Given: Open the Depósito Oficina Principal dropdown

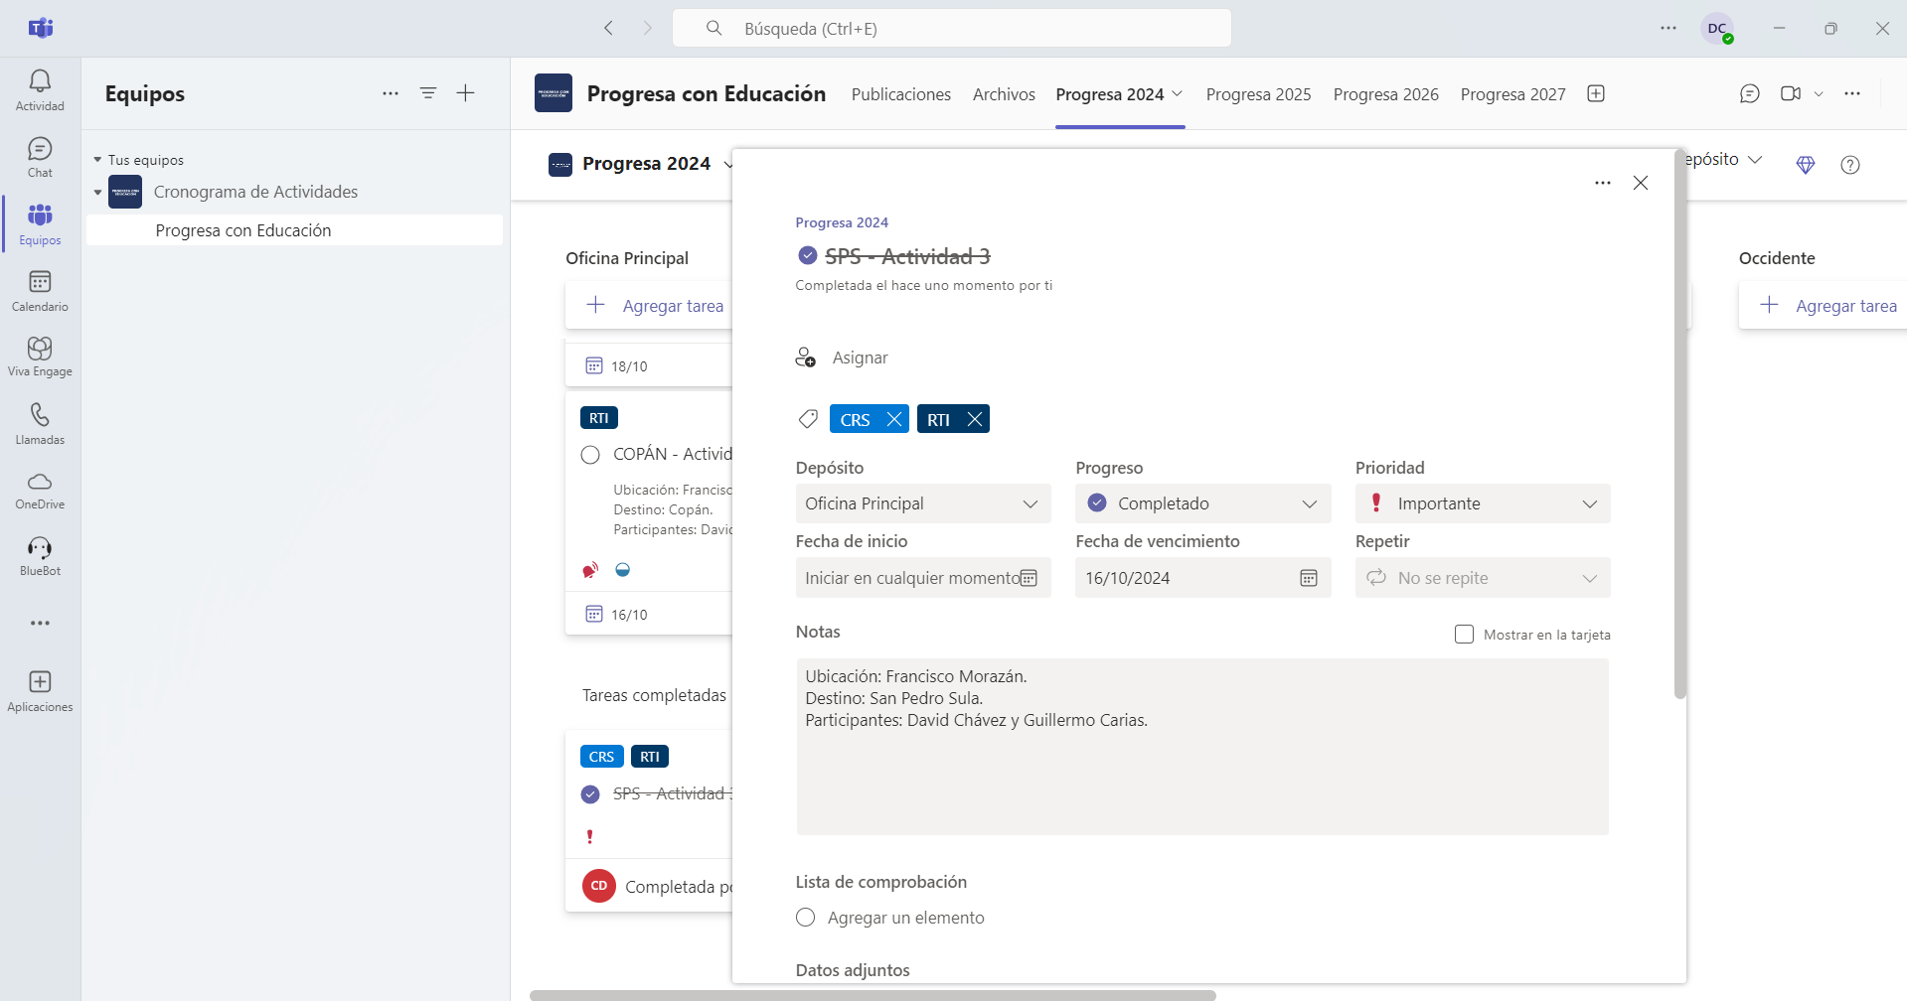Looking at the screenshot, I should (x=923, y=503).
